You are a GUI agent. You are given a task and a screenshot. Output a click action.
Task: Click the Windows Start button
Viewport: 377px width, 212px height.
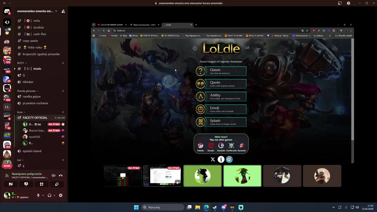coord(136,207)
